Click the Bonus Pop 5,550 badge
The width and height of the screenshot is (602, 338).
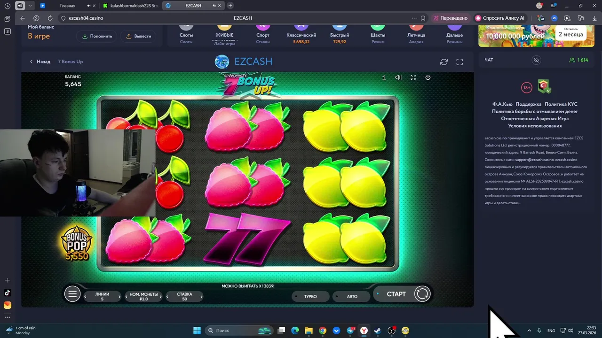(77, 244)
